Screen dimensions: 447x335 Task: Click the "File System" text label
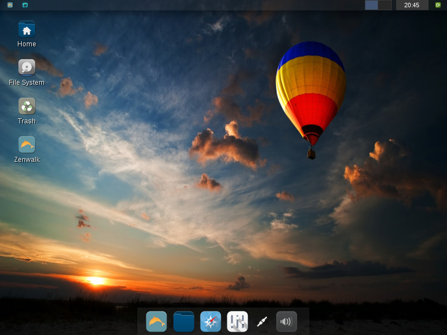(27, 83)
